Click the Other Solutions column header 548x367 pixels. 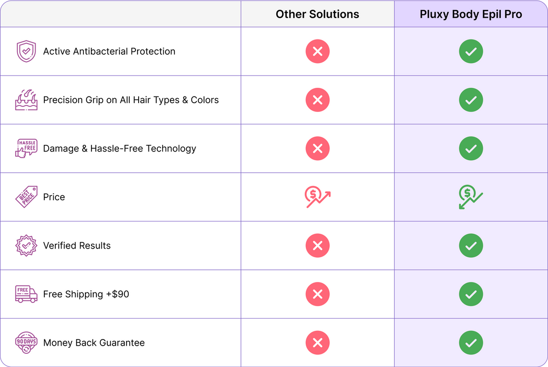click(x=317, y=14)
